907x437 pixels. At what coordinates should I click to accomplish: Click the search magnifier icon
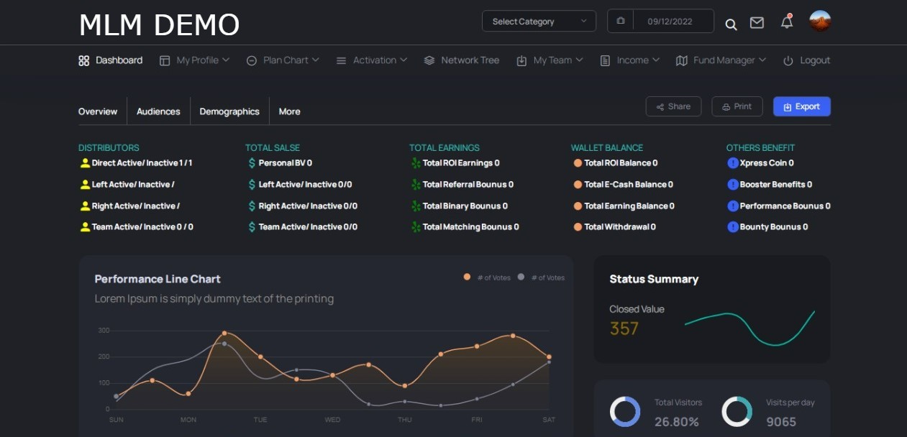[731, 24]
